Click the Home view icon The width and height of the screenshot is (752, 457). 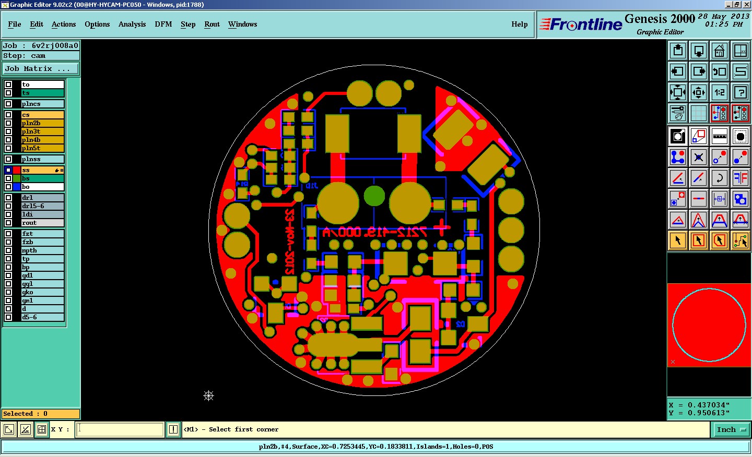coord(720,51)
